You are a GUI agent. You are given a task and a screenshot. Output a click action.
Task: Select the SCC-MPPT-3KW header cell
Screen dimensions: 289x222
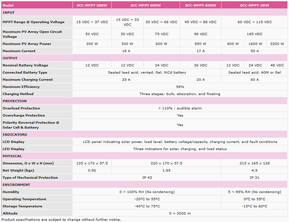(x=254, y=5)
